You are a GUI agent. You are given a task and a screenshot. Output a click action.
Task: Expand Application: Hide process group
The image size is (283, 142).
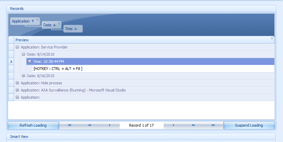17,83
